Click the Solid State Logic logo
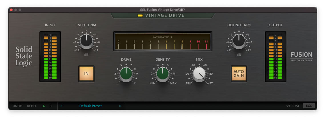 tap(24, 56)
